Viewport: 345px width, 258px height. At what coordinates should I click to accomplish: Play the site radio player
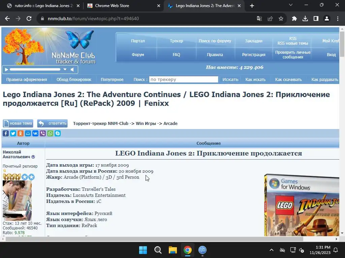click(6, 70)
